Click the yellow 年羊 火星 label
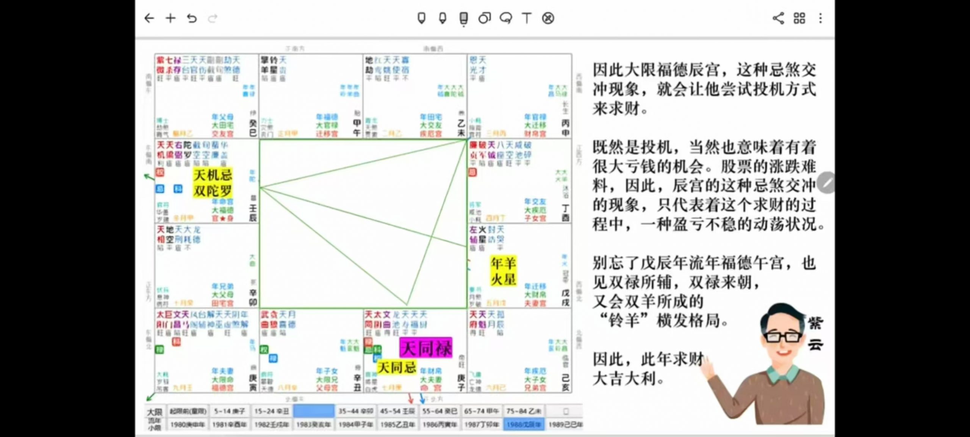Viewport: 970px width, 437px height. pos(503,271)
